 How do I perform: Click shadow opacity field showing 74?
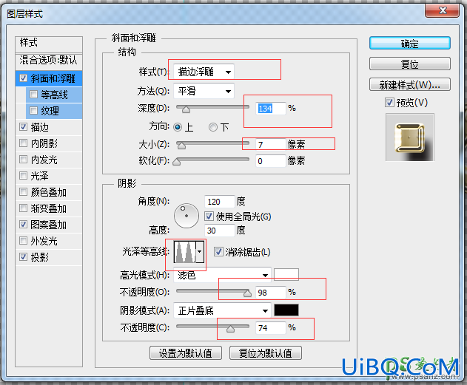270,327
